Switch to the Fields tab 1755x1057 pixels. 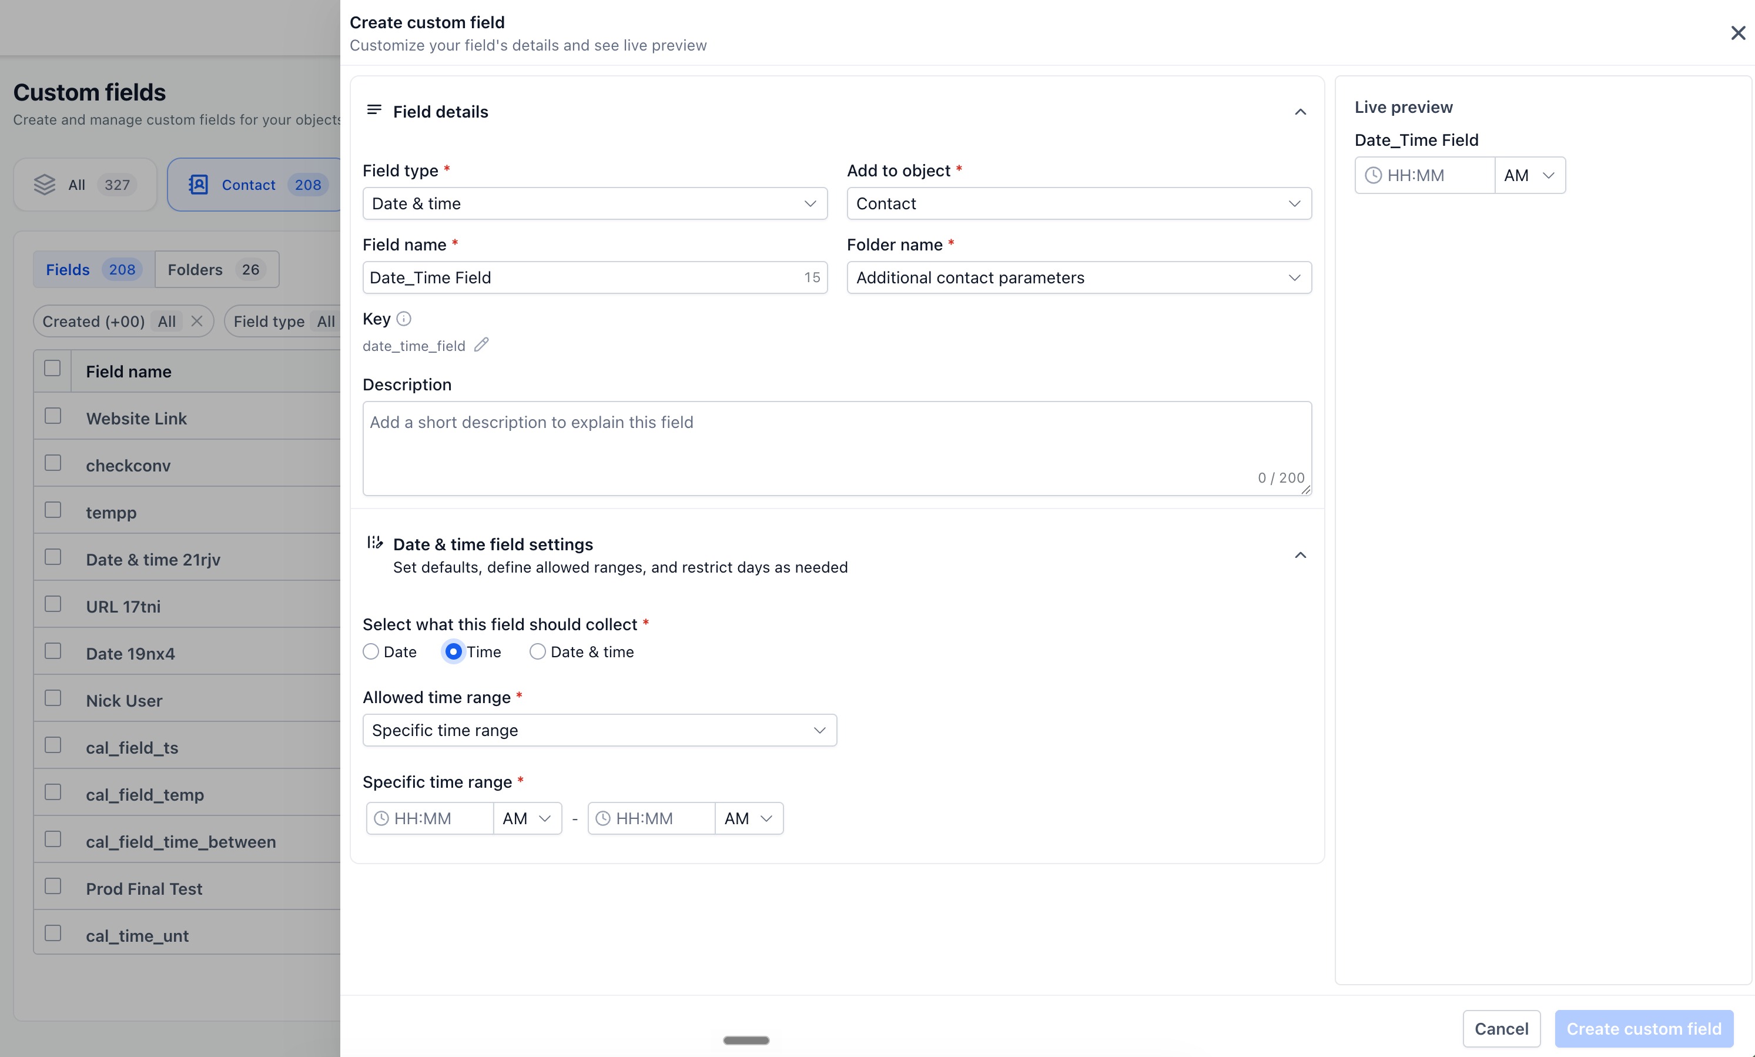pyautogui.click(x=93, y=269)
